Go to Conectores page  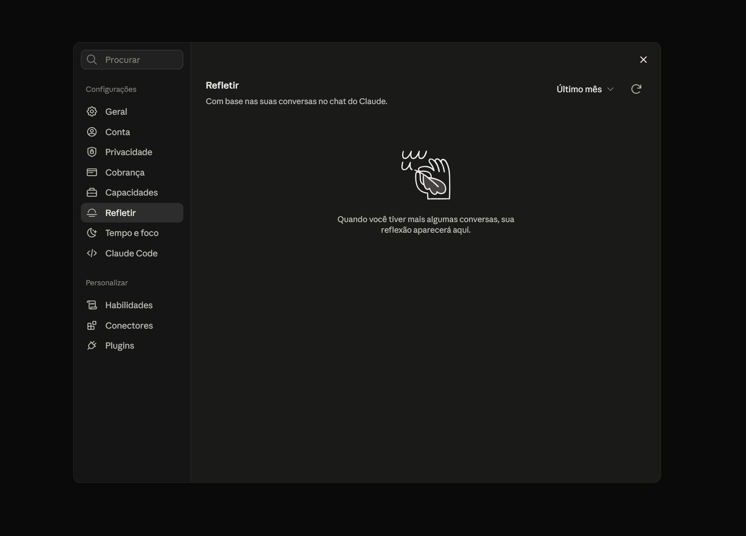pos(132,325)
